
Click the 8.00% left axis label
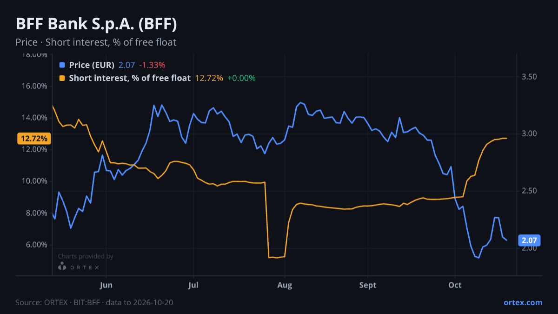(36, 213)
